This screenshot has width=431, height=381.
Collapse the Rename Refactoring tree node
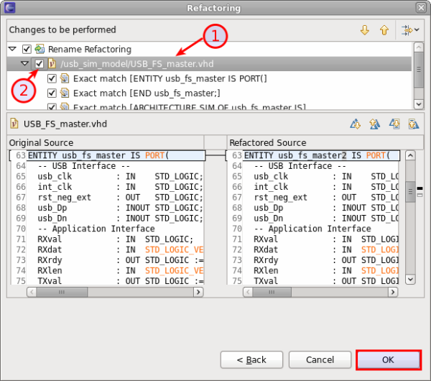[12, 49]
